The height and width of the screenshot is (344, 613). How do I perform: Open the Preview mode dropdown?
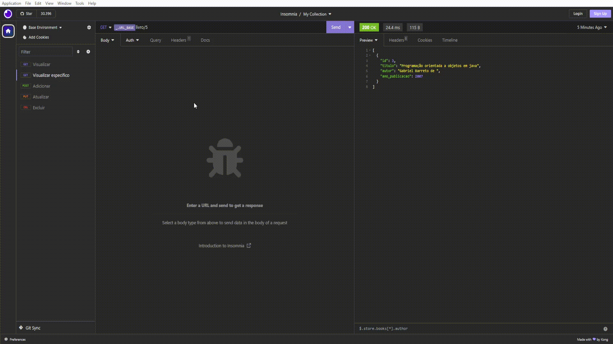tap(368, 40)
